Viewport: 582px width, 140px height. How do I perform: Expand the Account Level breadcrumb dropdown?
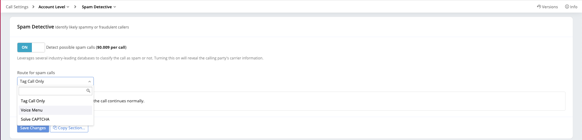tap(68, 7)
